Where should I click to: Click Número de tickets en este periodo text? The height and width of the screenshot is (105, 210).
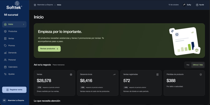(136, 91)
